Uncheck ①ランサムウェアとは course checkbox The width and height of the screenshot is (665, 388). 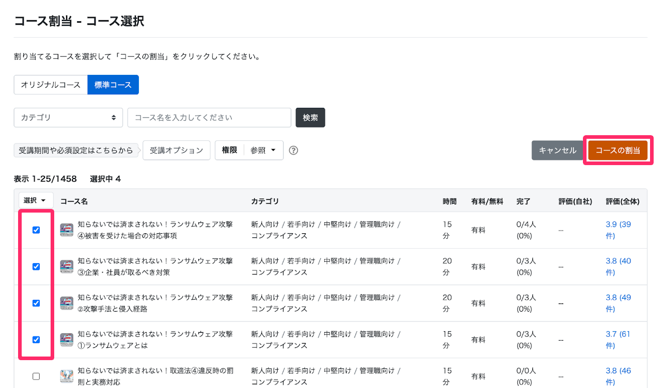(x=36, y=340)
